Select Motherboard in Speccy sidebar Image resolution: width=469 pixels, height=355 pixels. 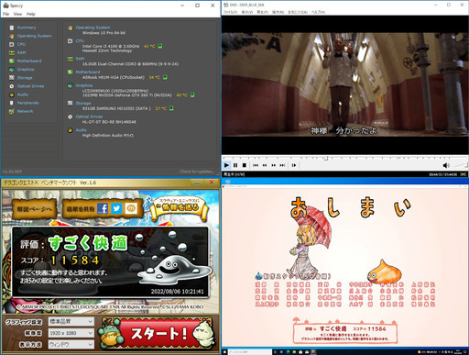click(29, 61)
